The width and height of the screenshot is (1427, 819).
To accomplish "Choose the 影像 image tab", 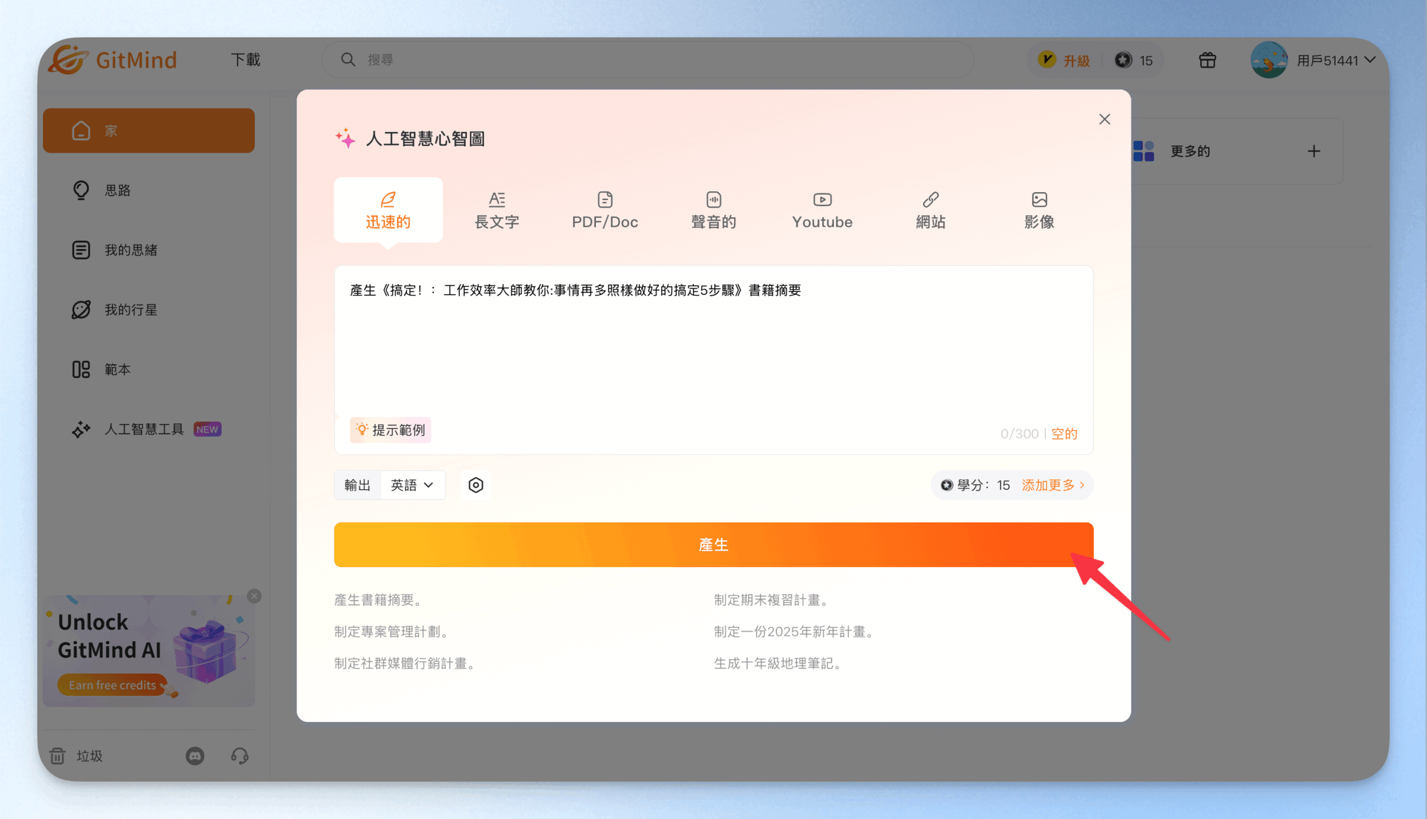I will pyautogui.click(x=1038, y=211).
